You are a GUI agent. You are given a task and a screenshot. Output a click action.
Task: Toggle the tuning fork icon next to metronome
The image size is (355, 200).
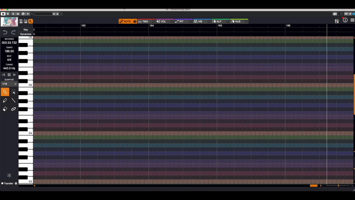point(26,21)
